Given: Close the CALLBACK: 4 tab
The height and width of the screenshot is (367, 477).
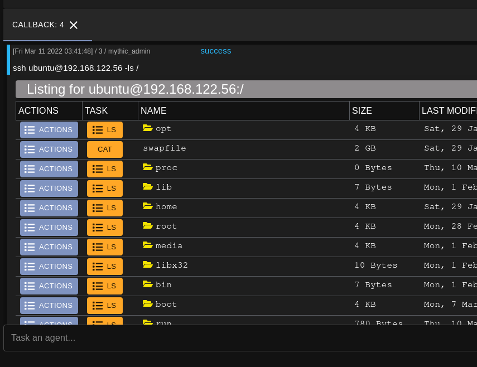Looking at the screenshot, I should pos(73,25).
